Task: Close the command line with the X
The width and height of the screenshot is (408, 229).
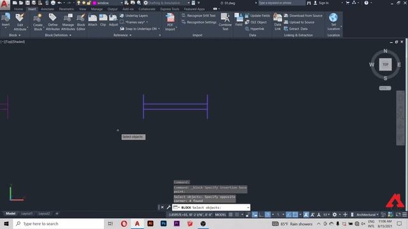Action: [x=162, y=207]
